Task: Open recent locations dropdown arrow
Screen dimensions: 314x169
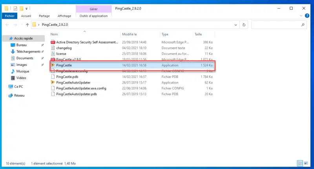Action: tap(22, 25)
